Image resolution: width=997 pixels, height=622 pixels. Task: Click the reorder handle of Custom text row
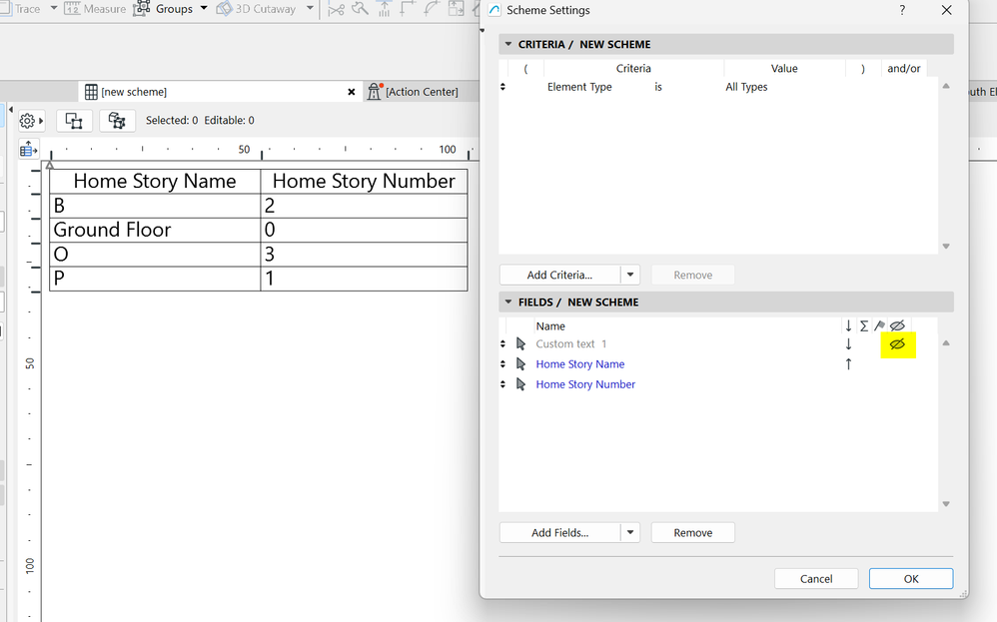[x=502, y=343]
